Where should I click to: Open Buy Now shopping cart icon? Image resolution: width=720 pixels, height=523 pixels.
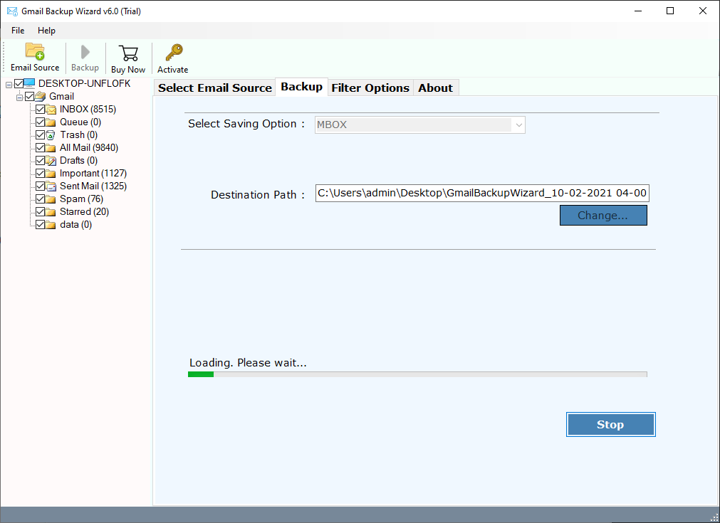coord(129,53)
